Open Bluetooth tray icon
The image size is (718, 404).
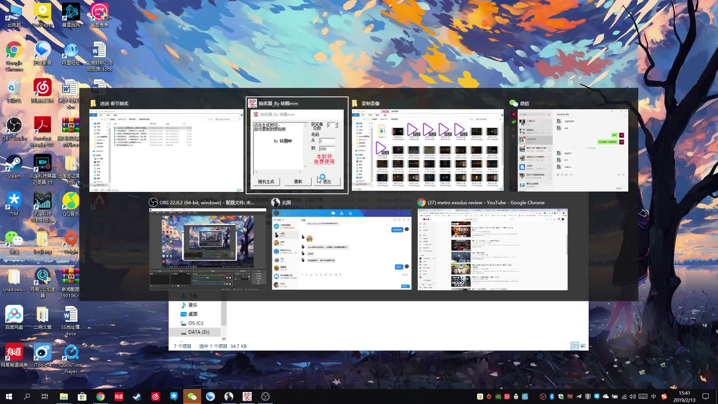tap(552, 397)
